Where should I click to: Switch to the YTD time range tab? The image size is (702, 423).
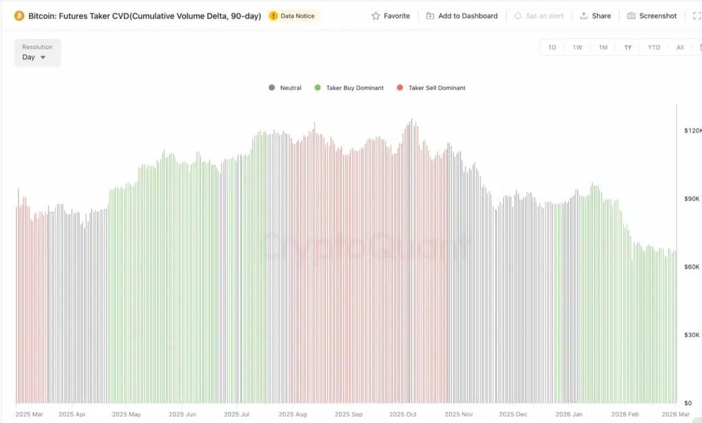(653, 47)
